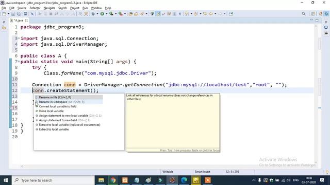Click the Pin Editor toolbar icon
This screenshot has width=330, height=185.
231,14
